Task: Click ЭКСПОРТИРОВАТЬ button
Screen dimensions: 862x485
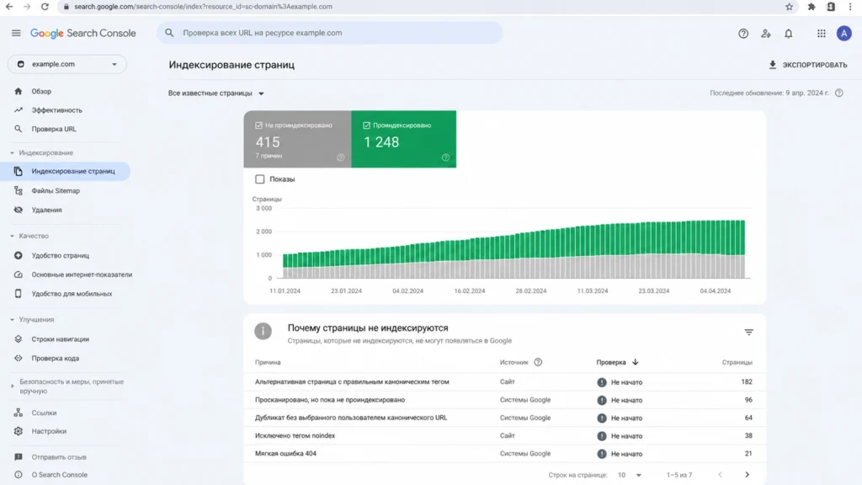Action: [x=807, y=65]
